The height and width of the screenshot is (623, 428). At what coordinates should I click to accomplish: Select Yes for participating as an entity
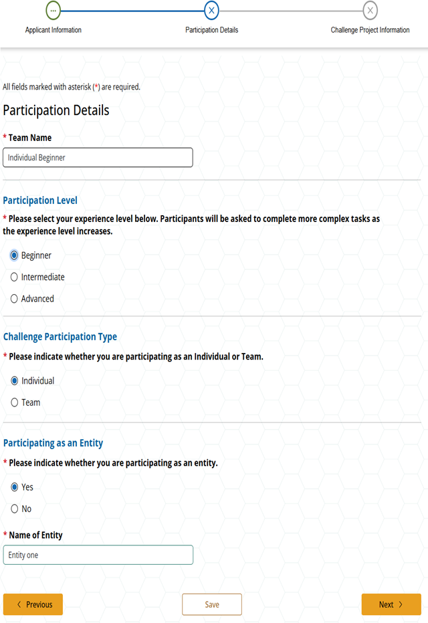click(14, 487)
